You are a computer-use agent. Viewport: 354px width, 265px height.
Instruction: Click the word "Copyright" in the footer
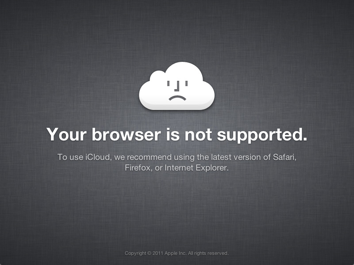point(135,254)
